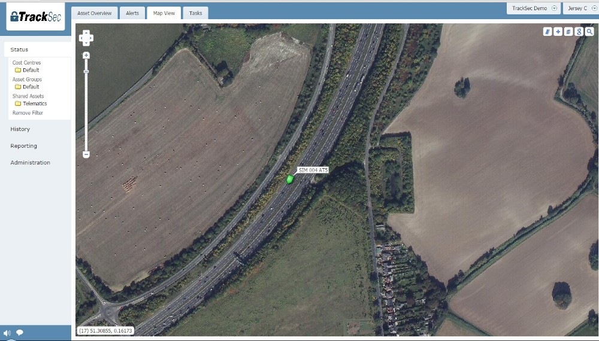Click the TrackSec logo
The width and height of the screenshot is (599, 341).
35,16
